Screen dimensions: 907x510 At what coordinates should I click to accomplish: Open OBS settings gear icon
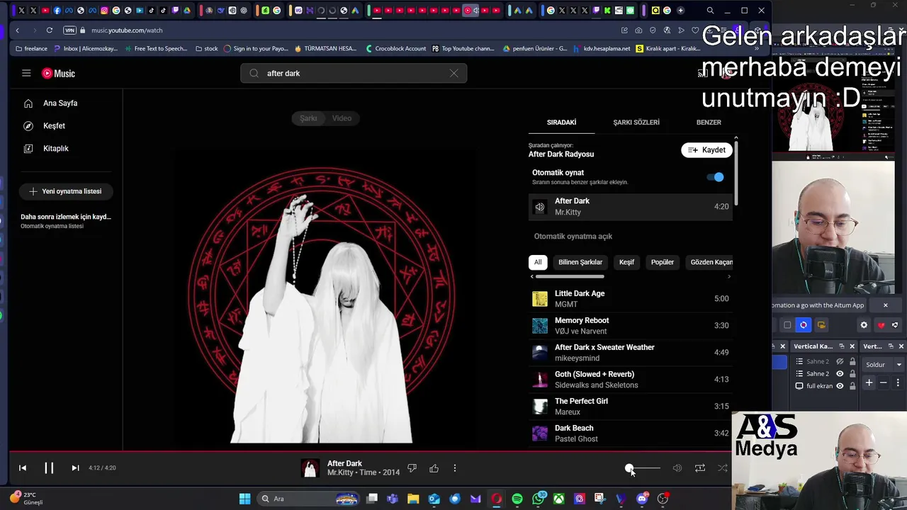864,325
